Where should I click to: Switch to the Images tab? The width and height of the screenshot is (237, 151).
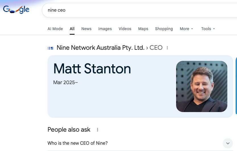coord(105,29)
